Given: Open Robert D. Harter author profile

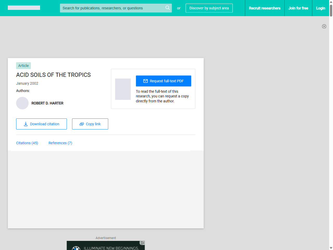Looking at the screenshot, I should click(x=47, y=103).
